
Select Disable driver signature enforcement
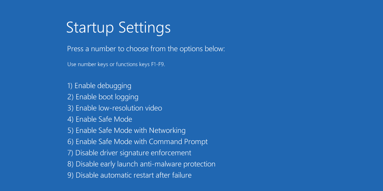click(129, 153)
